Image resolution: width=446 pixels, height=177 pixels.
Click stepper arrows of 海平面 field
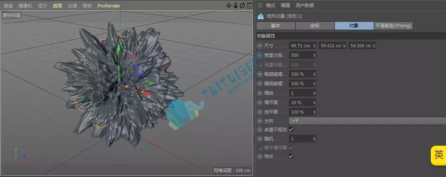pyautogui.click(x=314, y=102)
